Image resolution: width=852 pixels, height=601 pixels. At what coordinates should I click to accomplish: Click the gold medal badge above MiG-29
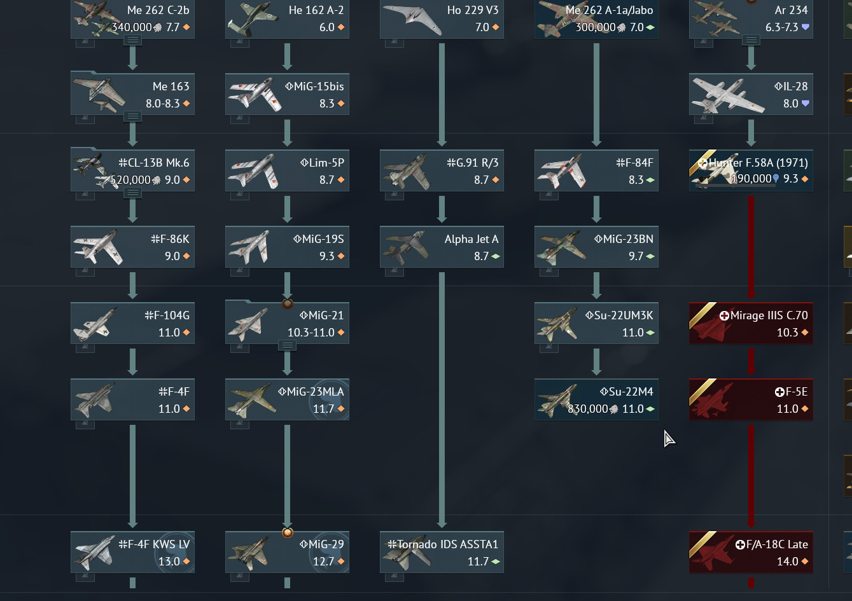pyautogui.click(x=287, y=532)
